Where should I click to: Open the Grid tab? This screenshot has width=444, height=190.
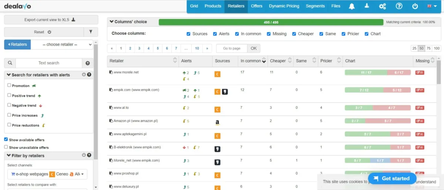(194, 6)
